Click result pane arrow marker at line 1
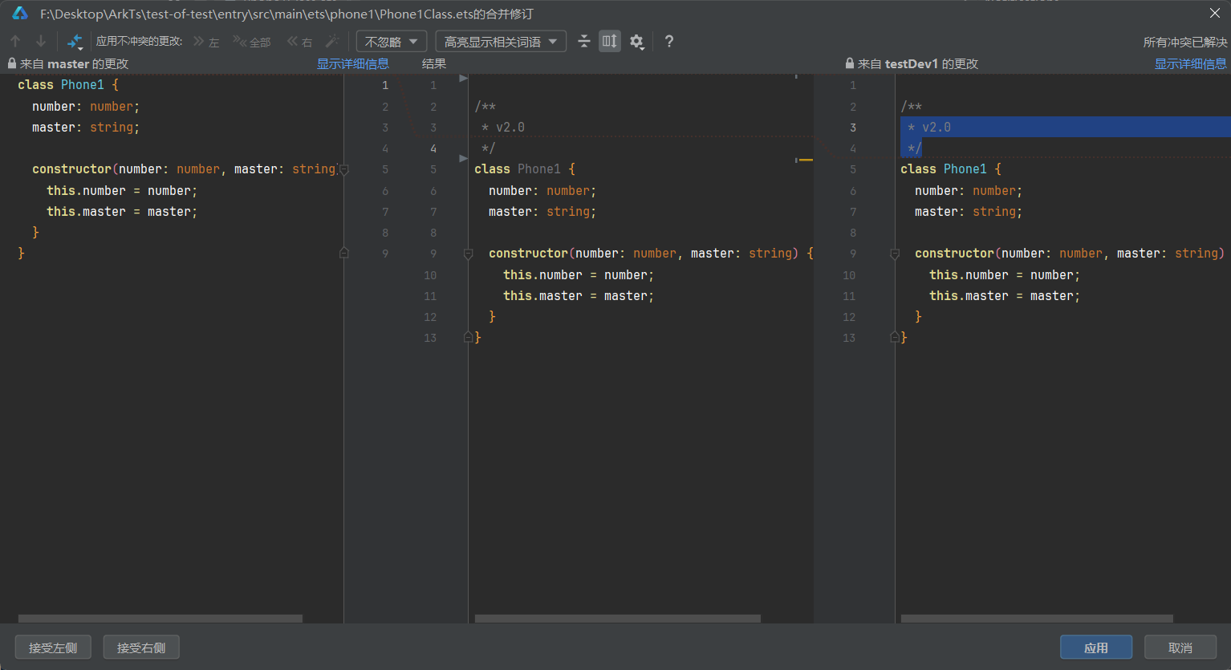Image resolution: width=1231 pixels, height=670 pixels. (463, 78)
